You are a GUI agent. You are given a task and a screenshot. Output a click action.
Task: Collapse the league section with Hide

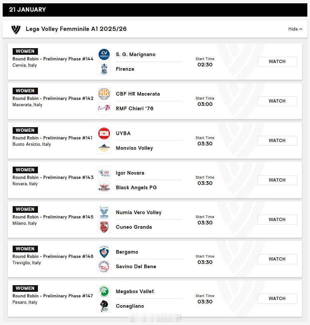pos(293,29)
